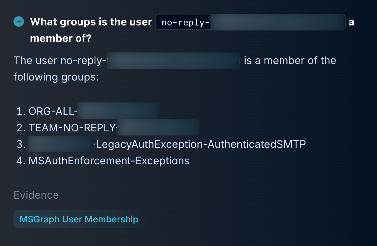Select the no-reply- username chip

[250, 22]
